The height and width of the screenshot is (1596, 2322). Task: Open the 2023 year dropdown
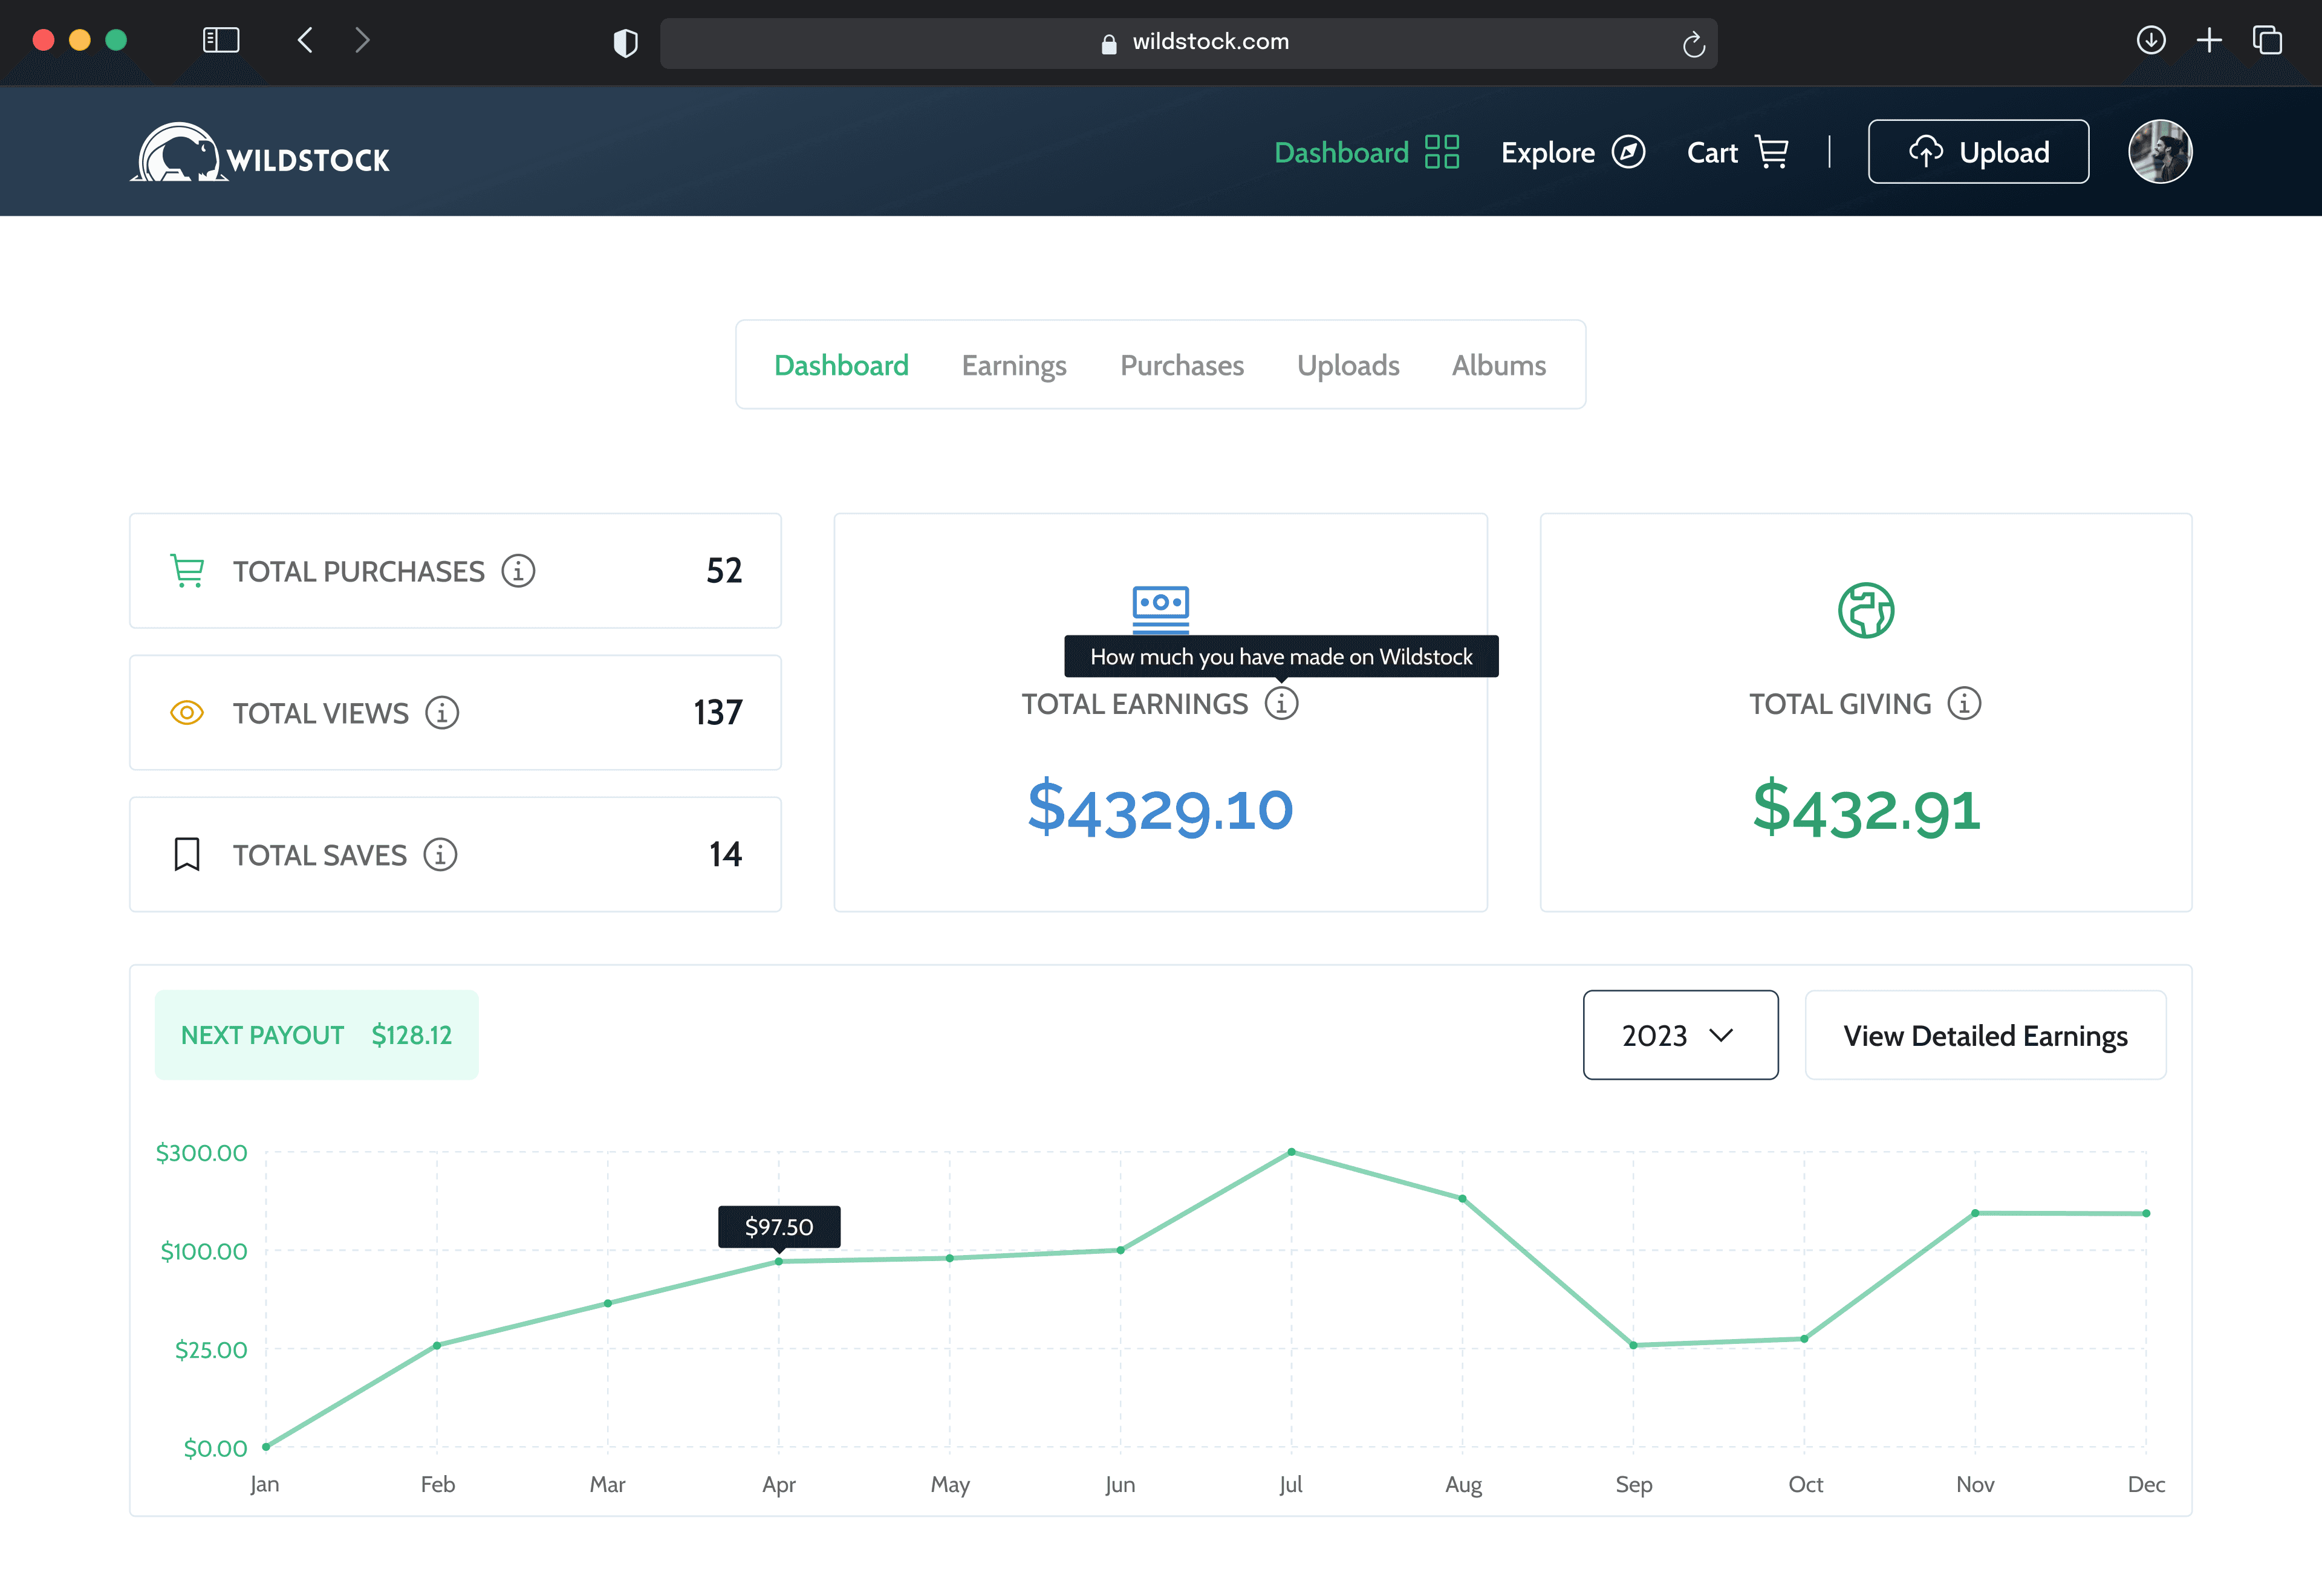[x=1680, y=1035]
